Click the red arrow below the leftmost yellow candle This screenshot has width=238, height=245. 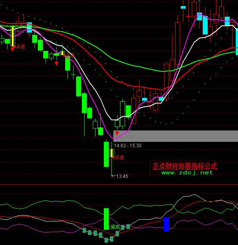coord(13,48)
